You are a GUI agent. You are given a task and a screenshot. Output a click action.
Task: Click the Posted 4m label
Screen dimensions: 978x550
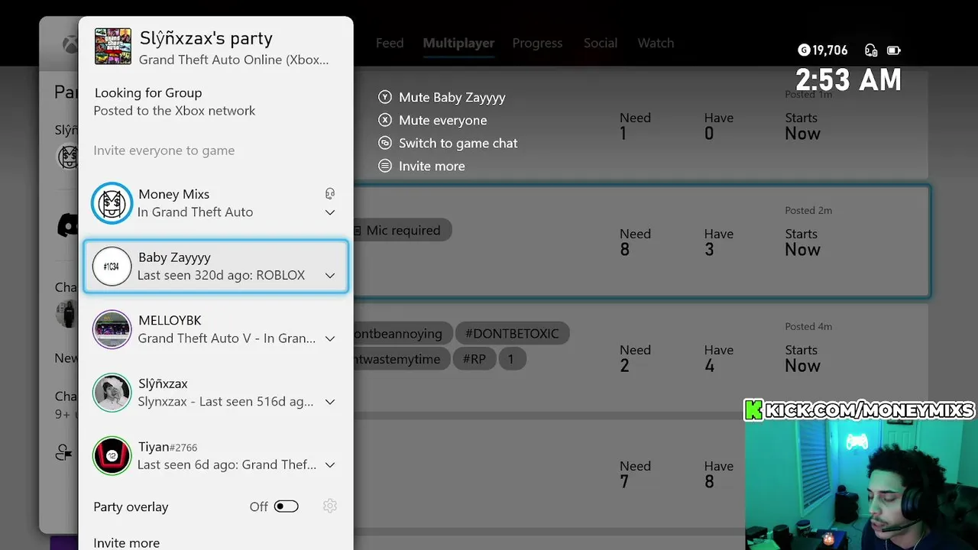(808, 326)
